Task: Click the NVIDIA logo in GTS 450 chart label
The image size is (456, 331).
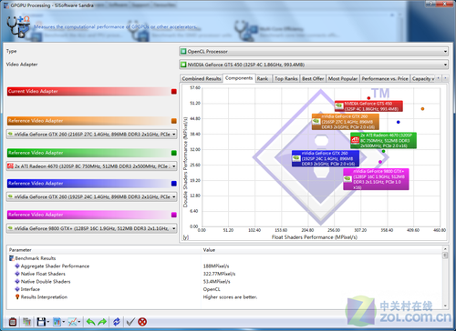Action: (339, 105)
